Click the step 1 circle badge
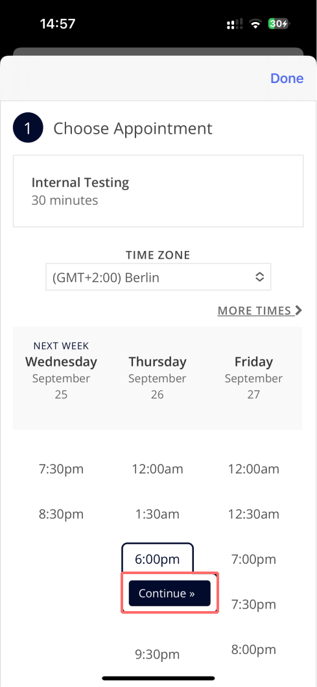Screen dimensions: 317x687 [28, 128]
